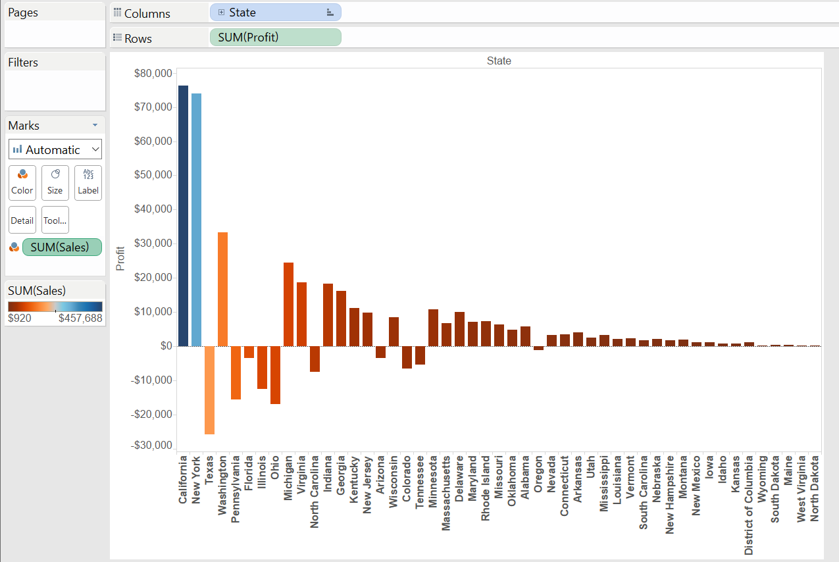The height and width of the screenshot is (562, 839).
Task: Click the Oregon axis label
Action: click(x=538, y=473)
